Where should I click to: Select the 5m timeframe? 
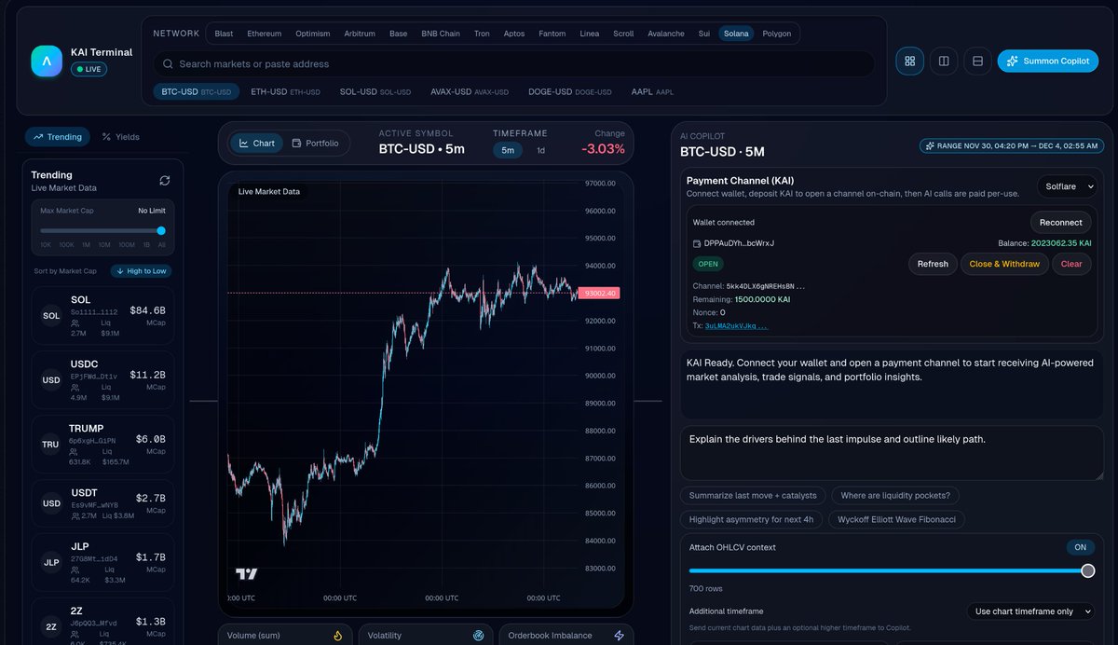click(508, 150)
